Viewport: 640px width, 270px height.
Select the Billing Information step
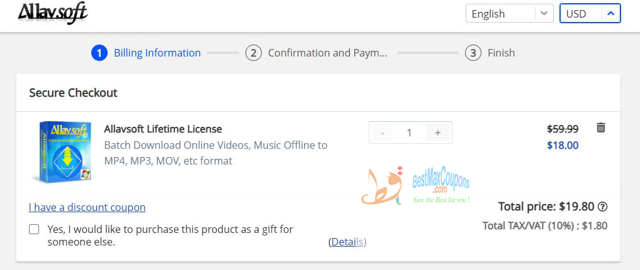coord(146,53)
